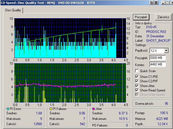Click the label value GHOST_BACKUP
The image size is (173, 129).
pos(158,41)
